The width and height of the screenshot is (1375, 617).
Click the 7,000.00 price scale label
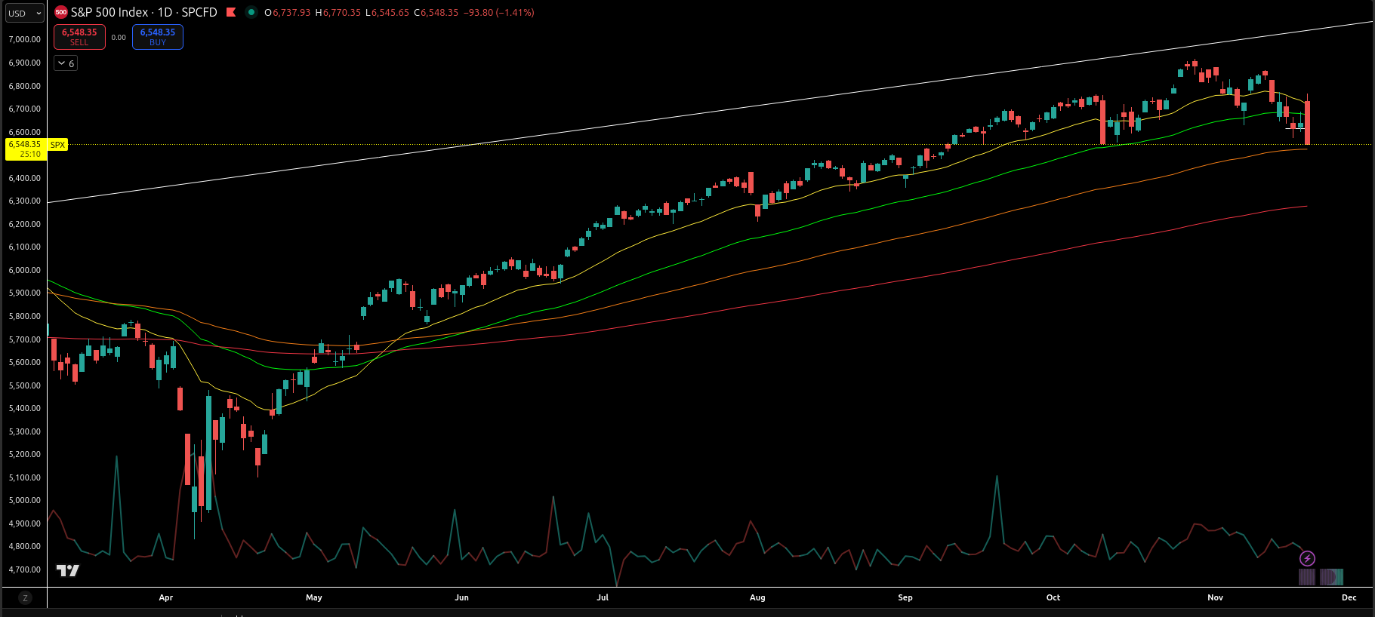25,39
